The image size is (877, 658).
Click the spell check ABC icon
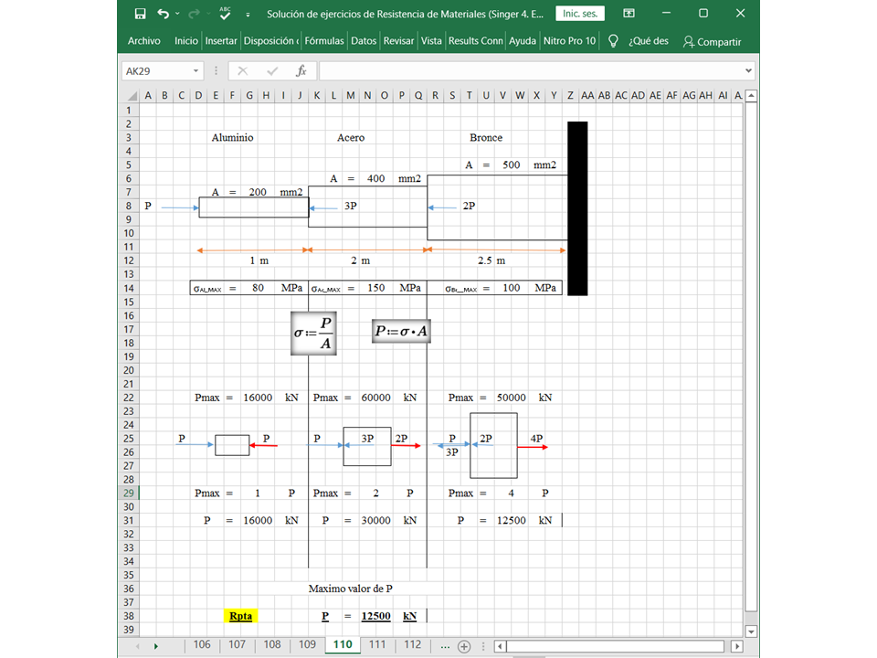[x=225, y=13]
